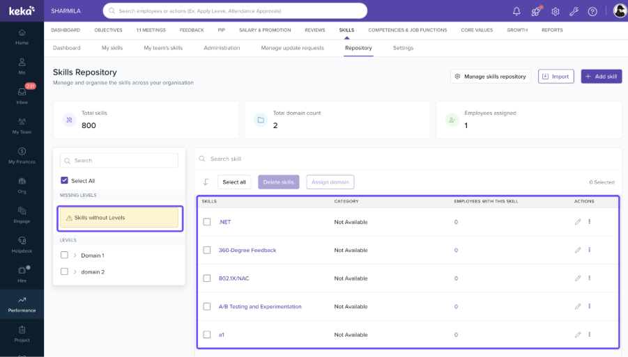The height and width of the screenshot is (357, 628).
Task: Click the sort icon beside Select all
Action: point(206,182)
